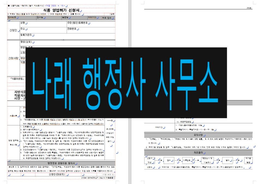Click the '뒤쪽 참조' header cell
Viewport: 263px width, 184px height.
point(108,18)
